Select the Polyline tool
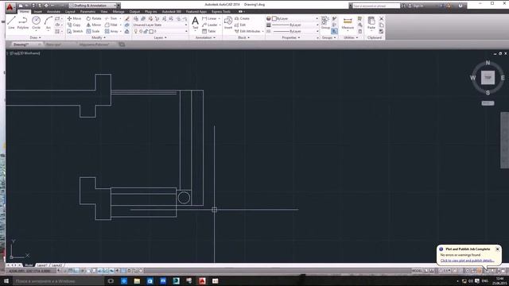509x286 pixels. point(23,23)
